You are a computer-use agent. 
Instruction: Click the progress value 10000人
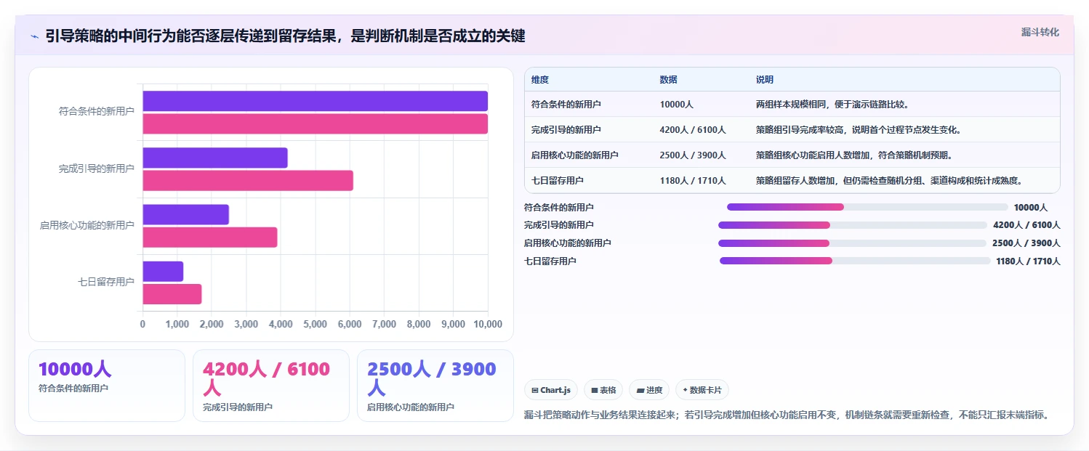[x=1031, y=208]
